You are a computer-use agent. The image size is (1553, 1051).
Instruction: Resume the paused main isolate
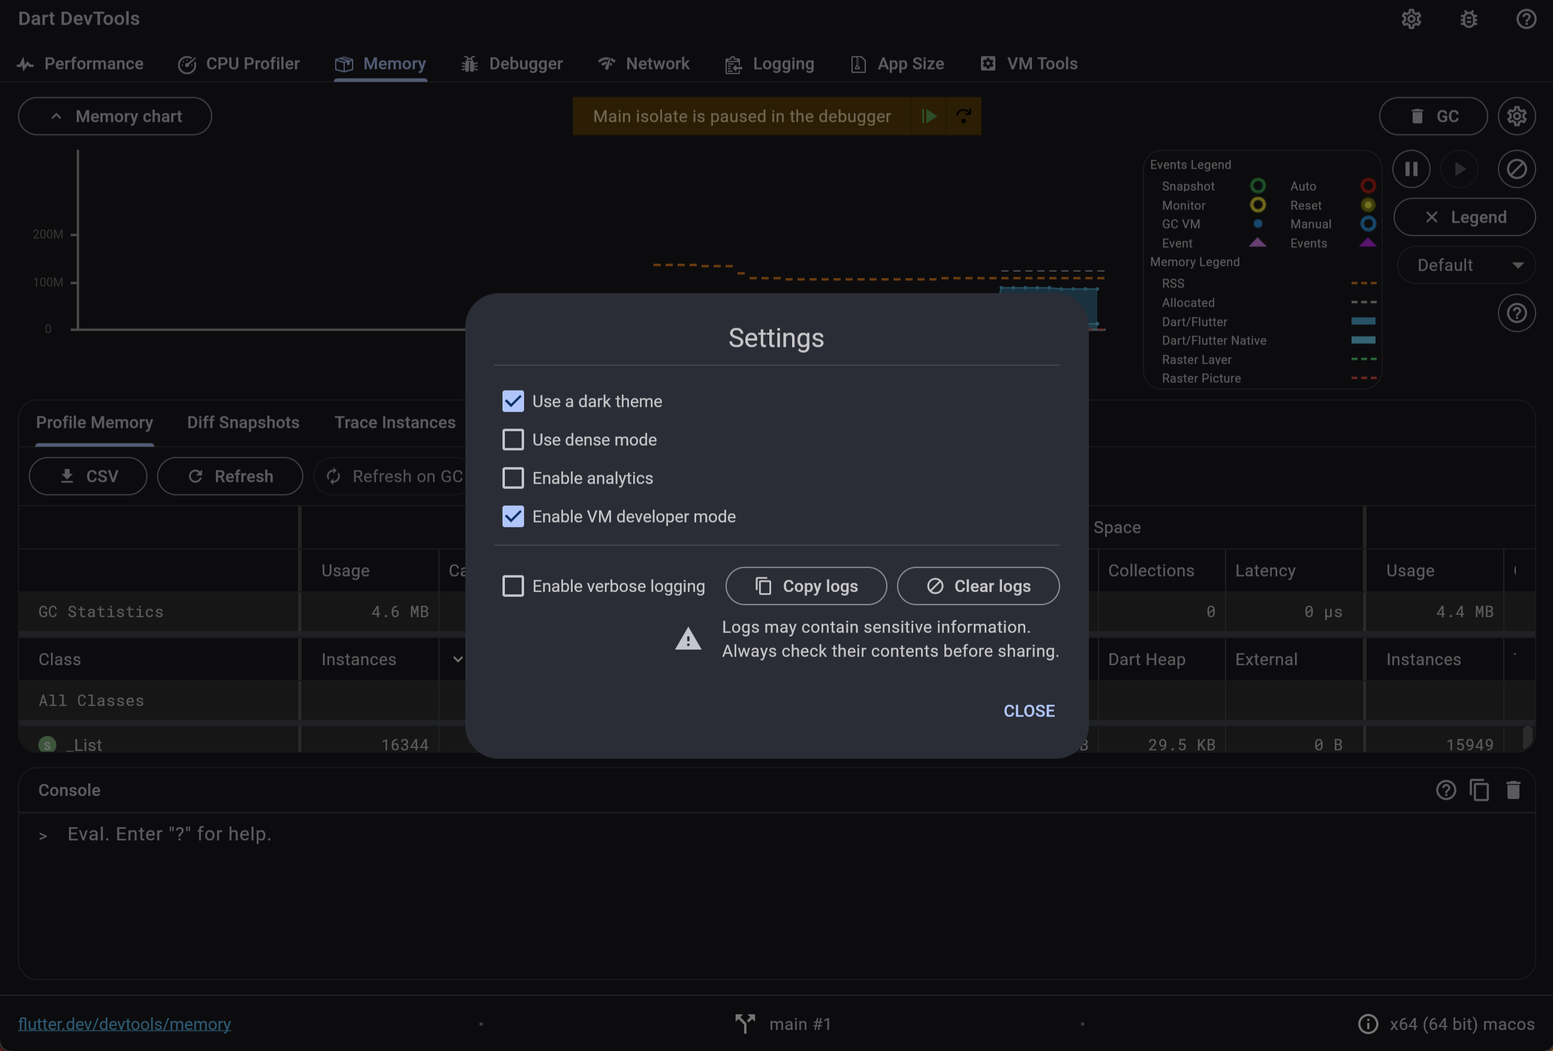pyautogui.click(x=928, y=116)
